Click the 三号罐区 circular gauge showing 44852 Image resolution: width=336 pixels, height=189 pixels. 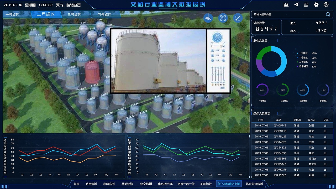[x=303, y=90]
